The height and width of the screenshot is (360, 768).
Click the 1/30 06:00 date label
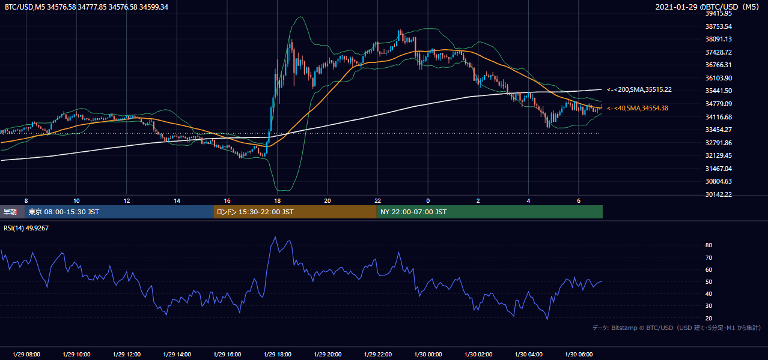[579, 354]
